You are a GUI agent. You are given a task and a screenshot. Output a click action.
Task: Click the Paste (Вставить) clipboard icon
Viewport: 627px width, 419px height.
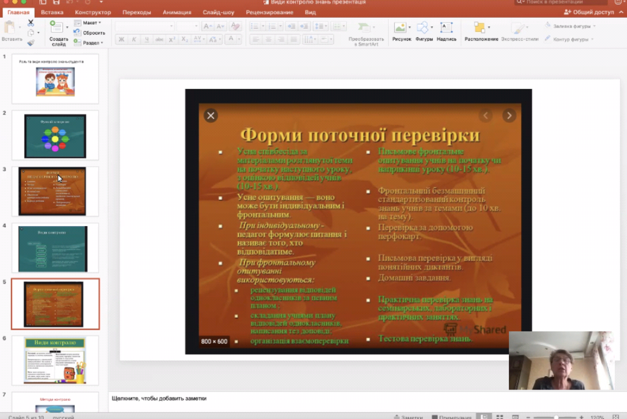click(x=10, y=28)
